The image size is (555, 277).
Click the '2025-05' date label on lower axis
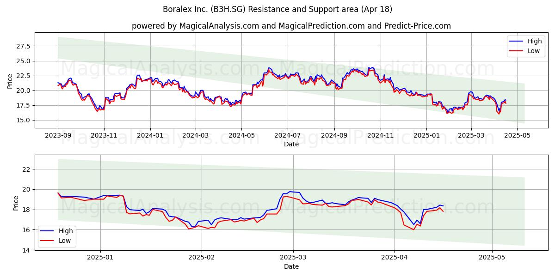point(492,258)
